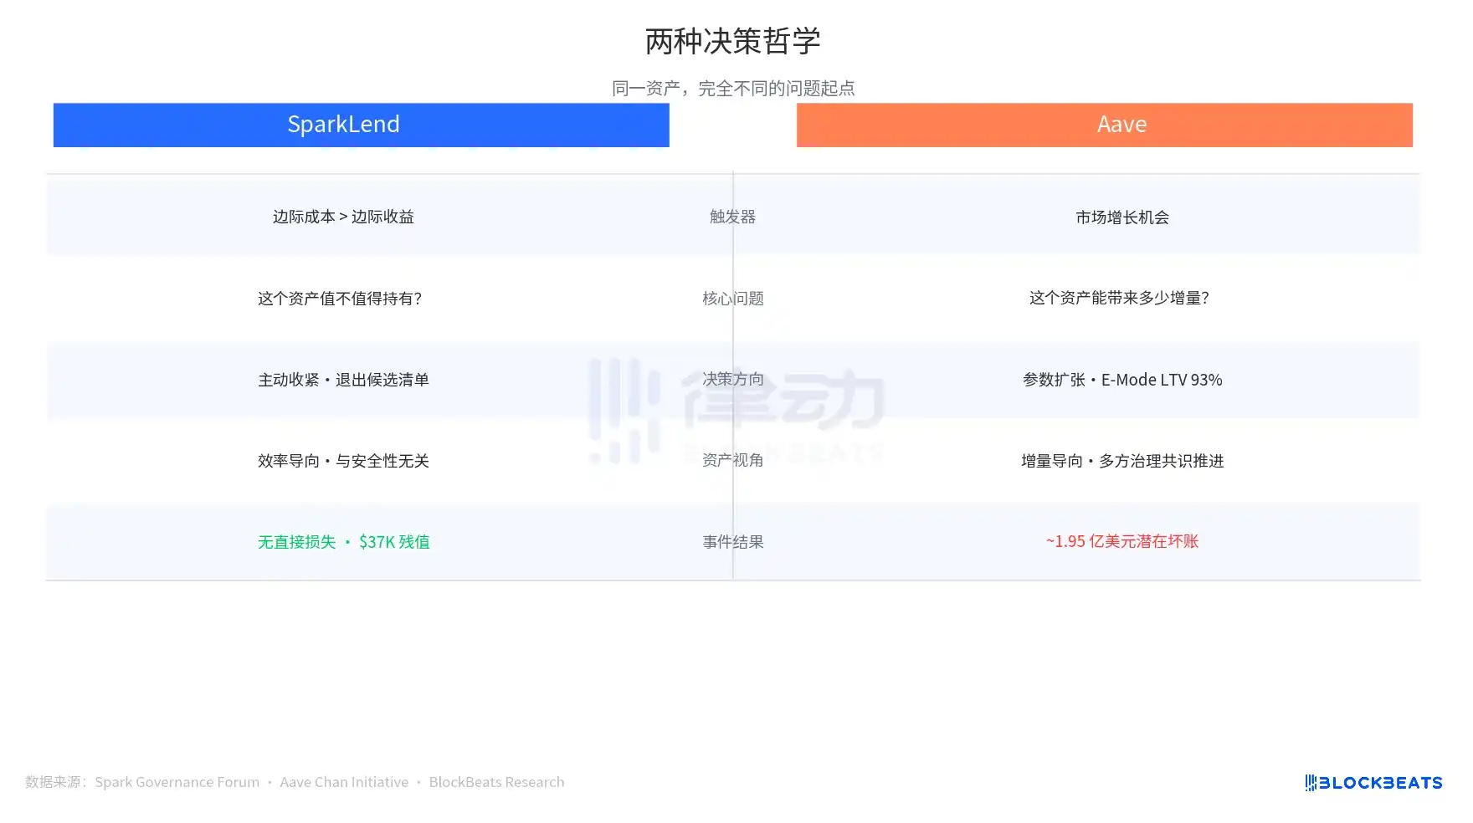This screenshot has width=1473, height=823.
Task: Click BlockBeats Research source text
Action: tap(496, 782)
